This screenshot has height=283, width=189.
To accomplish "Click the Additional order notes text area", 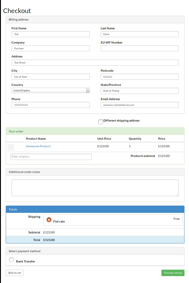I will click(x=95, y=188).
